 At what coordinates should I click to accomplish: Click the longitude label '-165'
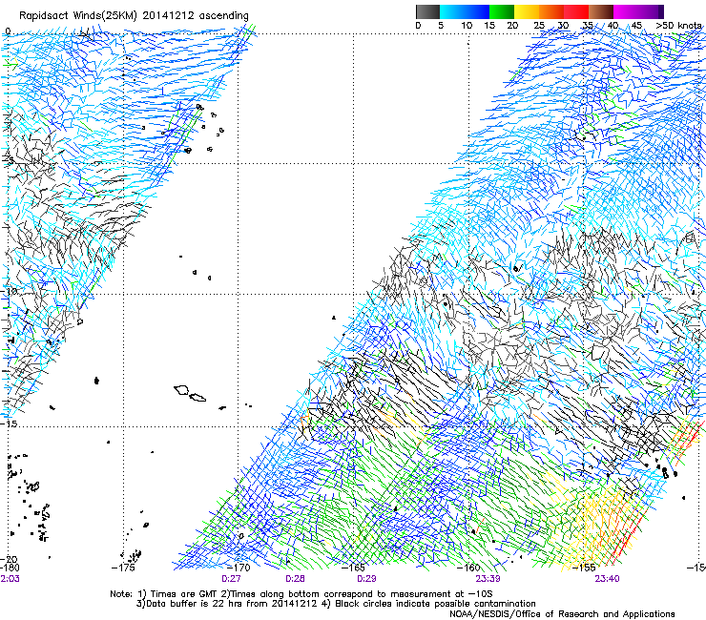click(x=353, y=568)
